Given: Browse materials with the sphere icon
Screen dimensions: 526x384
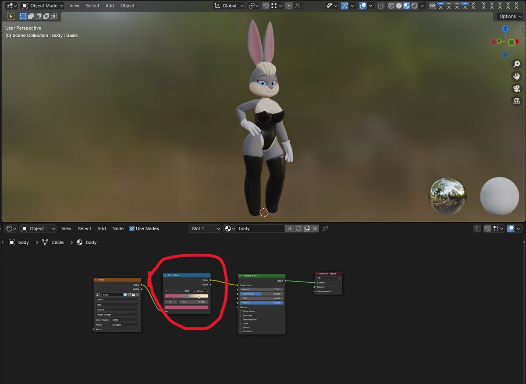Looking at the screenshot, I should [230, 228].
